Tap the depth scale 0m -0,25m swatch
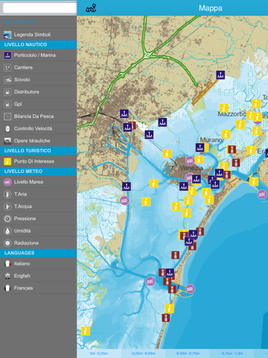 (99, 354)
